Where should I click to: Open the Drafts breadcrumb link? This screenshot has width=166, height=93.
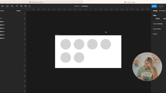click(77, 6)
